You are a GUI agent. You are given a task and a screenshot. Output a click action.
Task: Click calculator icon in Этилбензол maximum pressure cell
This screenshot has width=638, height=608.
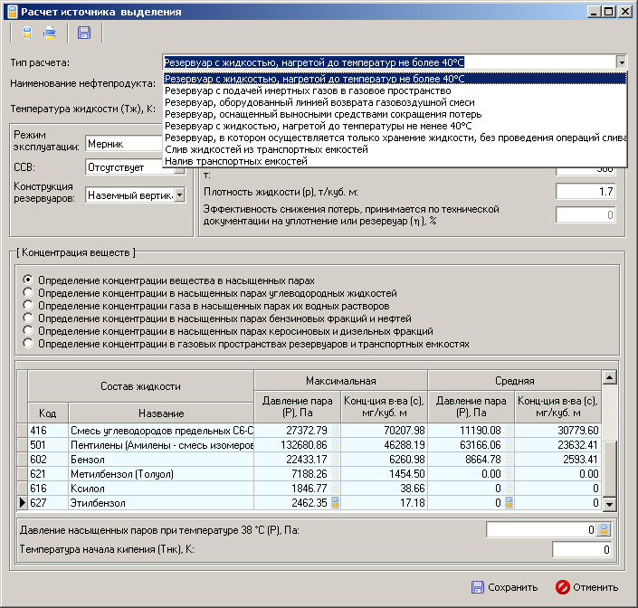335,502
